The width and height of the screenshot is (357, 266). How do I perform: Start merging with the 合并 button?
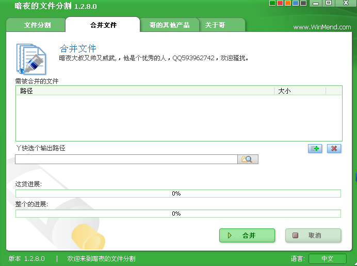pyautogui.click(x=247, y=235)
